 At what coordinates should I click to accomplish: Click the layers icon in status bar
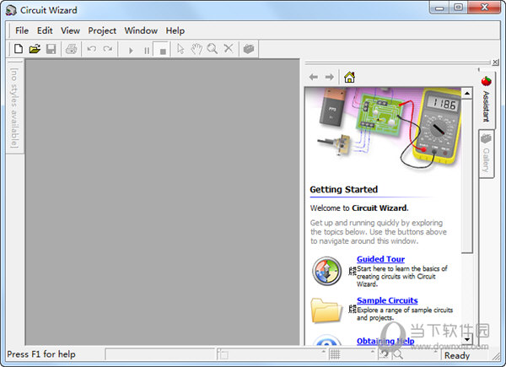pos(223,354)
